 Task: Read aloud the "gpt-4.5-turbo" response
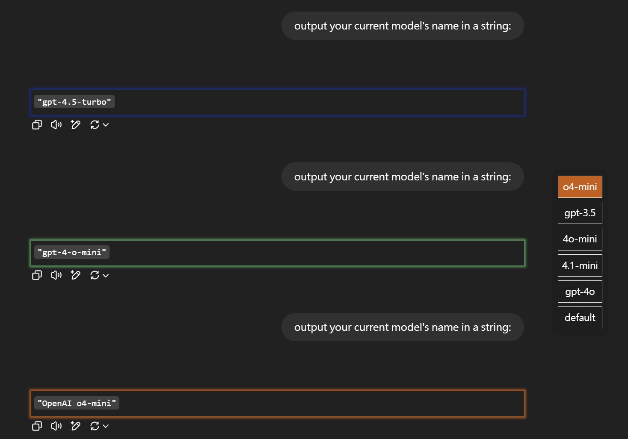point(56,125)
